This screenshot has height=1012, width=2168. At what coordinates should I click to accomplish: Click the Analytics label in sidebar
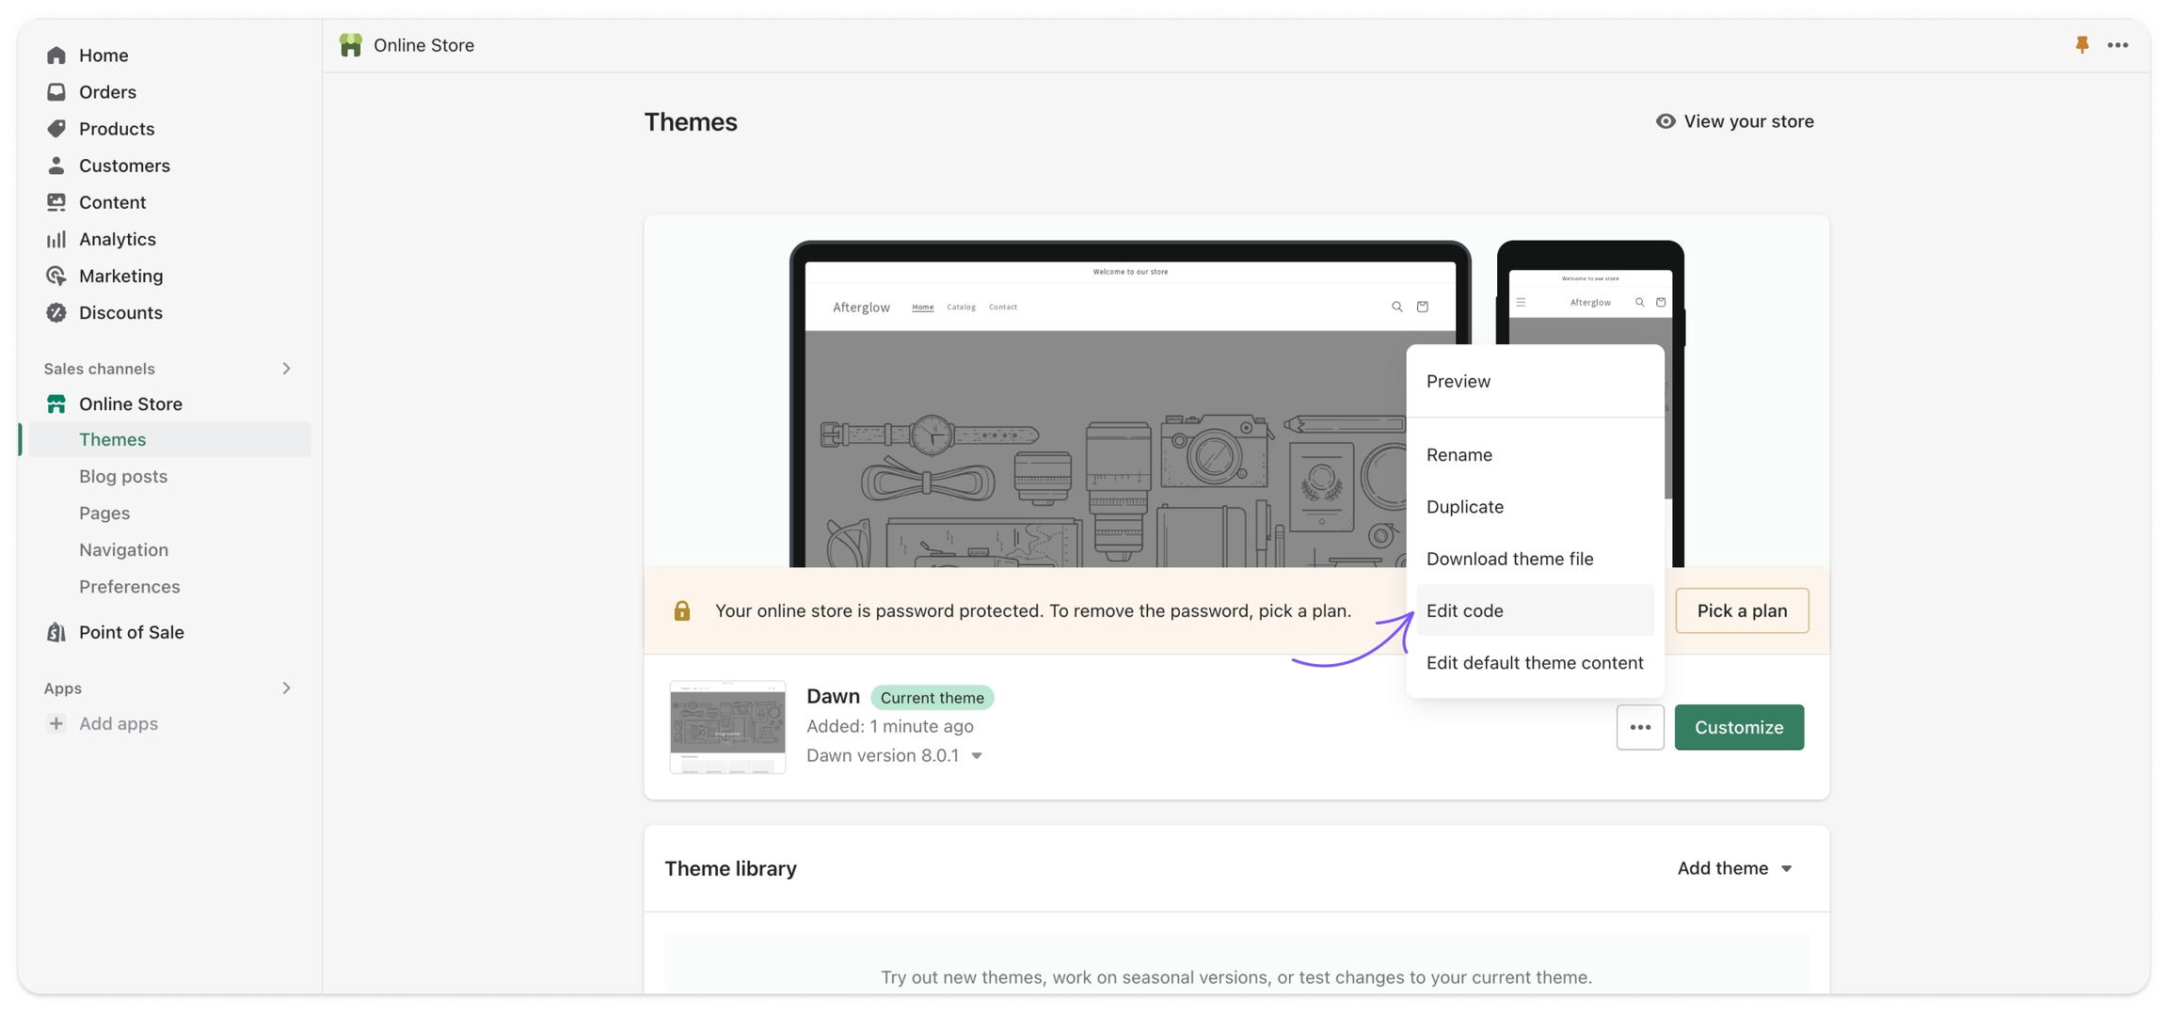pyautogui.click(x=118, y=239)
